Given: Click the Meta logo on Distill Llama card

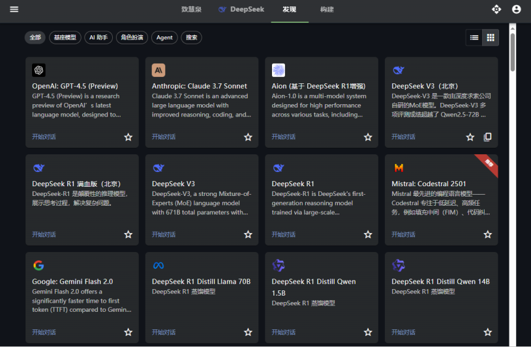Looking at the screenshot, I should pyautogui.click(x=159, y=266).
